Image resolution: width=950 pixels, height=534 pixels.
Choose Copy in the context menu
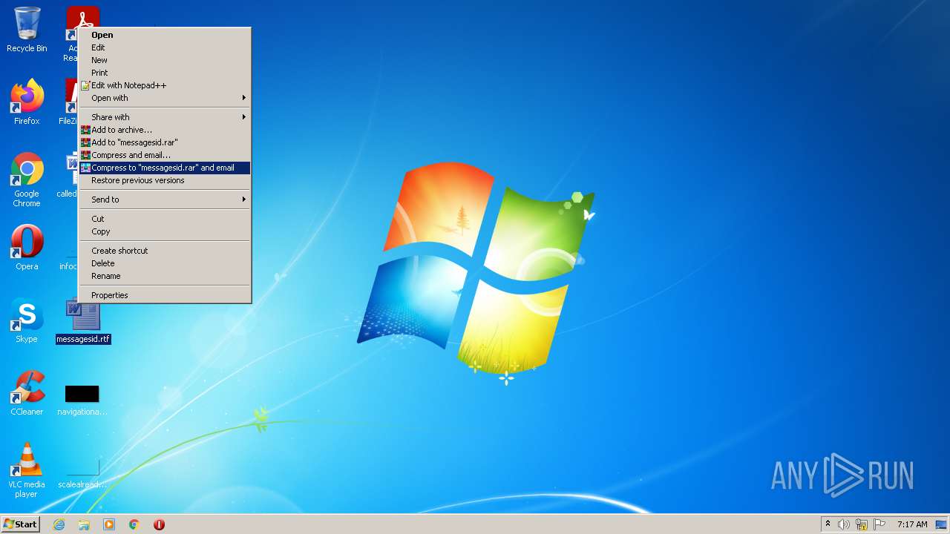[x=165, y=231]
